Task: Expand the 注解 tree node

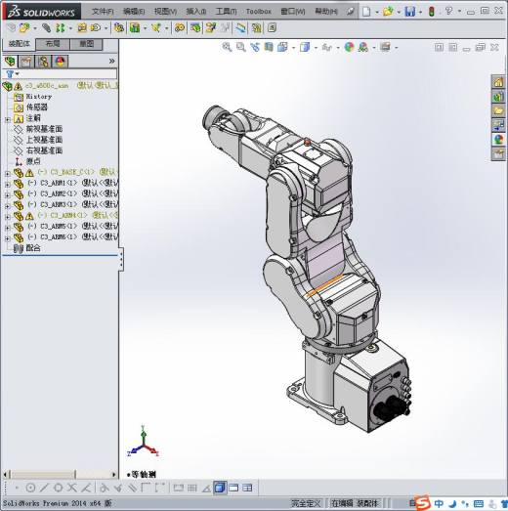Action: tap(8, 119)
